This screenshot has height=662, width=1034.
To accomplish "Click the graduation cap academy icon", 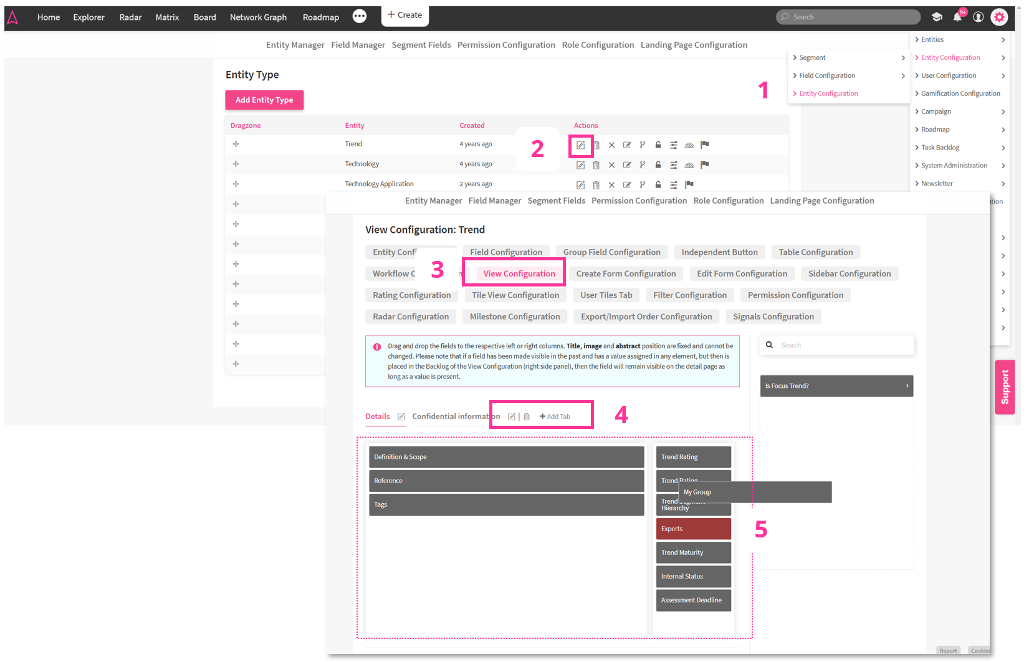I will pos(937,17).
